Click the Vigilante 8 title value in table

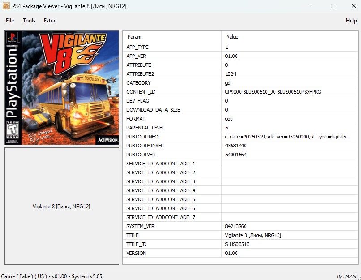tap(253, 235)
